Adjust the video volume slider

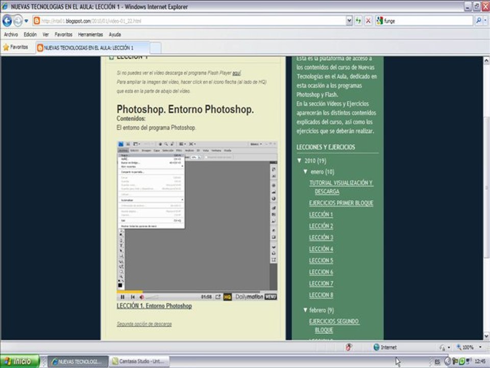[153, 297]
